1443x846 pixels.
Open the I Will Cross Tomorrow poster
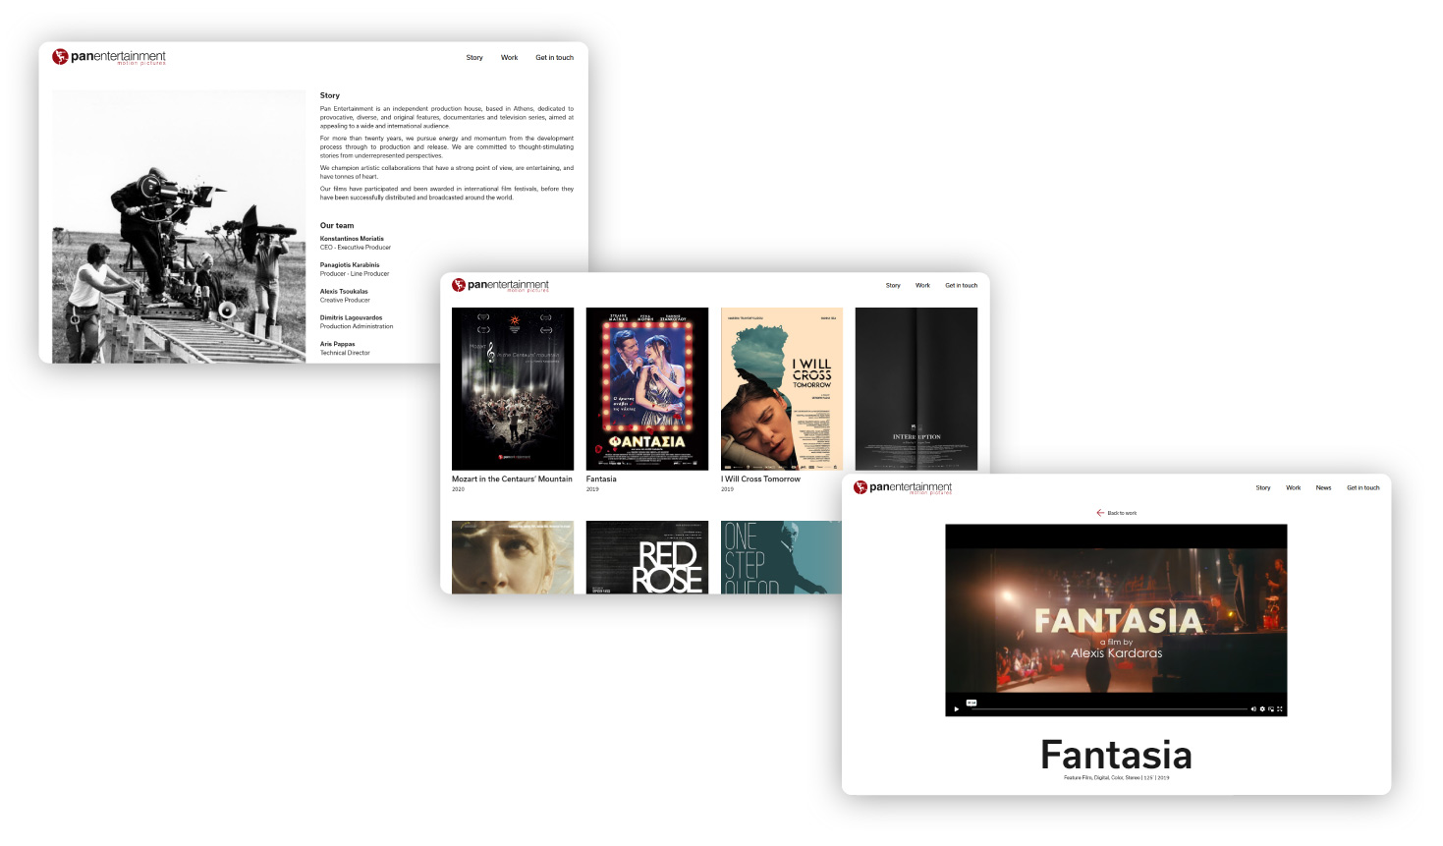[781, 389]
